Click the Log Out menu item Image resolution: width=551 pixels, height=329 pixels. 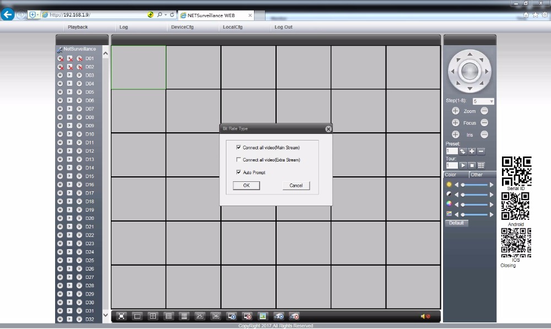point(283,27)
